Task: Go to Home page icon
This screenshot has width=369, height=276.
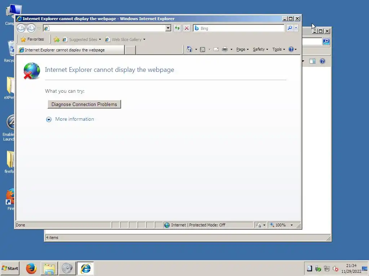Action: pyautogui.click(x=190, y=49)
